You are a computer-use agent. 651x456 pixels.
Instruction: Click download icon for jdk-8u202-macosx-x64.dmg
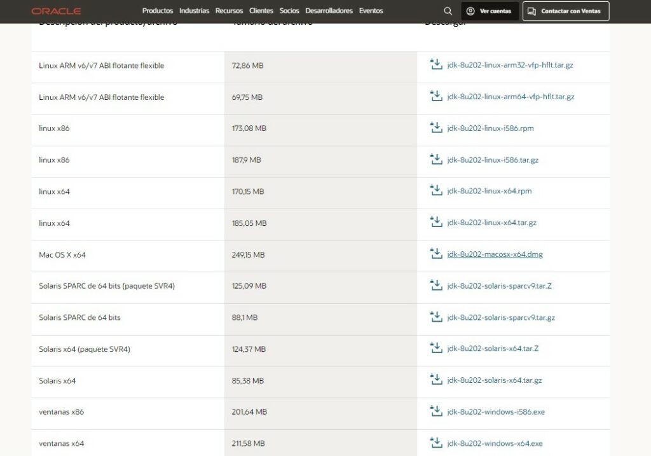click(x=436, y=254)
